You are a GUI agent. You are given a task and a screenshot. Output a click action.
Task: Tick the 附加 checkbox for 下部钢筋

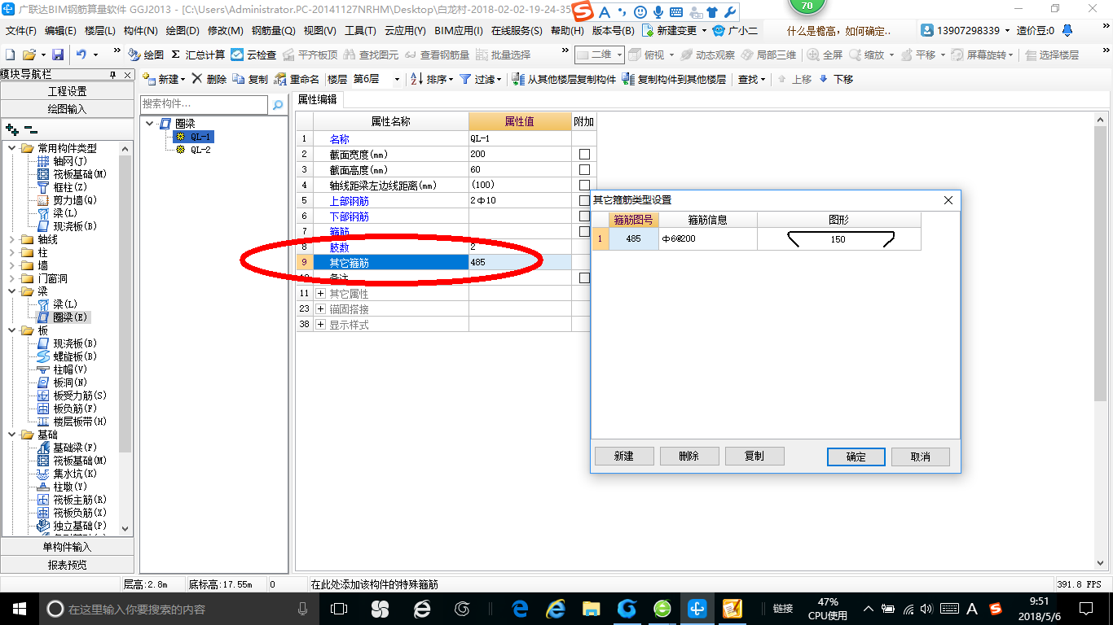click(584, 216)
